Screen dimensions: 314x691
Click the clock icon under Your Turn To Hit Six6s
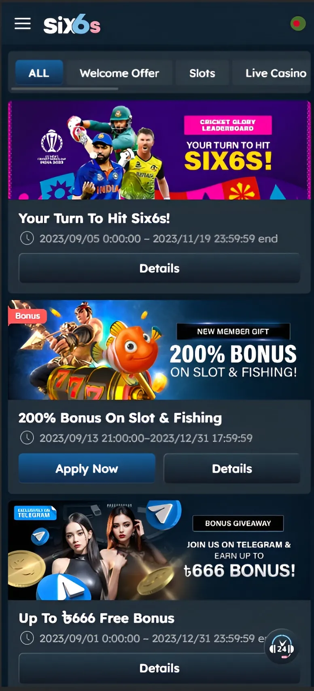[x=27, y=238]
